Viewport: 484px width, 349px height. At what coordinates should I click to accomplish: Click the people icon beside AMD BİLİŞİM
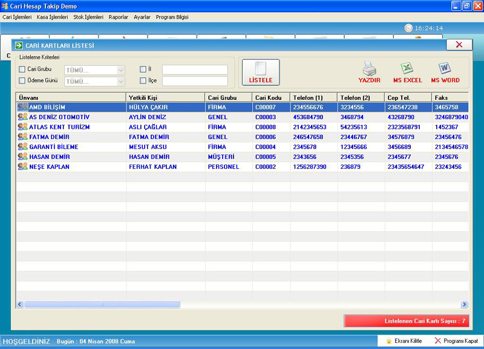pos(22,107)
